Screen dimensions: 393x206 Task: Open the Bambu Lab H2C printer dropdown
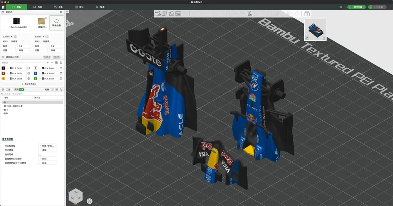pyautogui.click(x=17, y=23)
